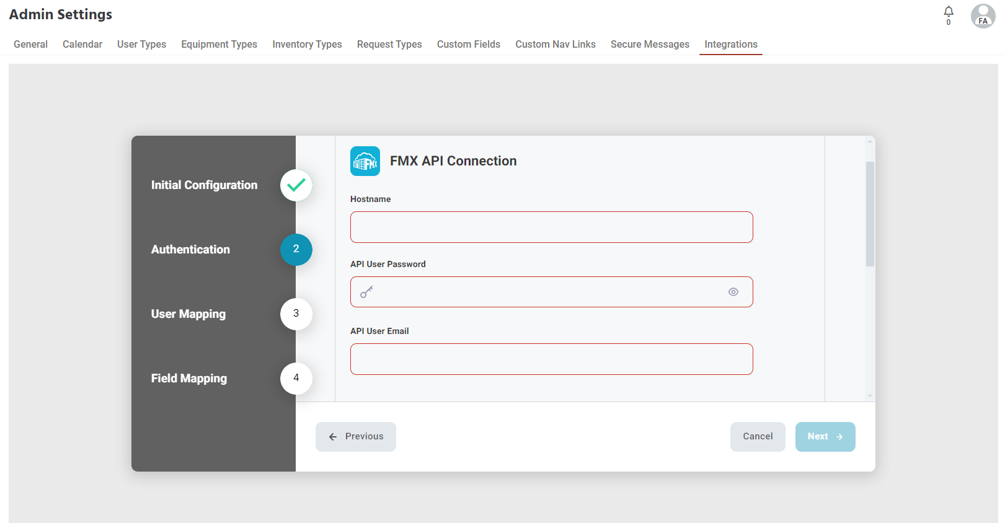Click the scrollbar up arrow
This screenshot has height=523, width=1005.
[870, 141]
